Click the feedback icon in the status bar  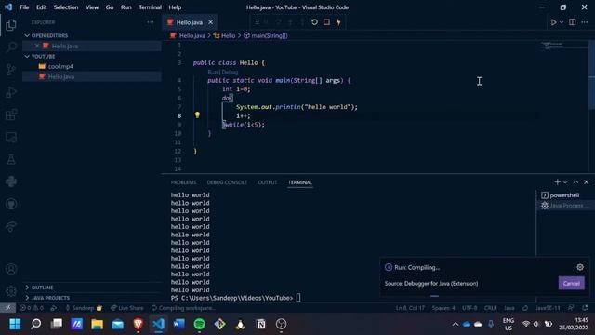571,308
